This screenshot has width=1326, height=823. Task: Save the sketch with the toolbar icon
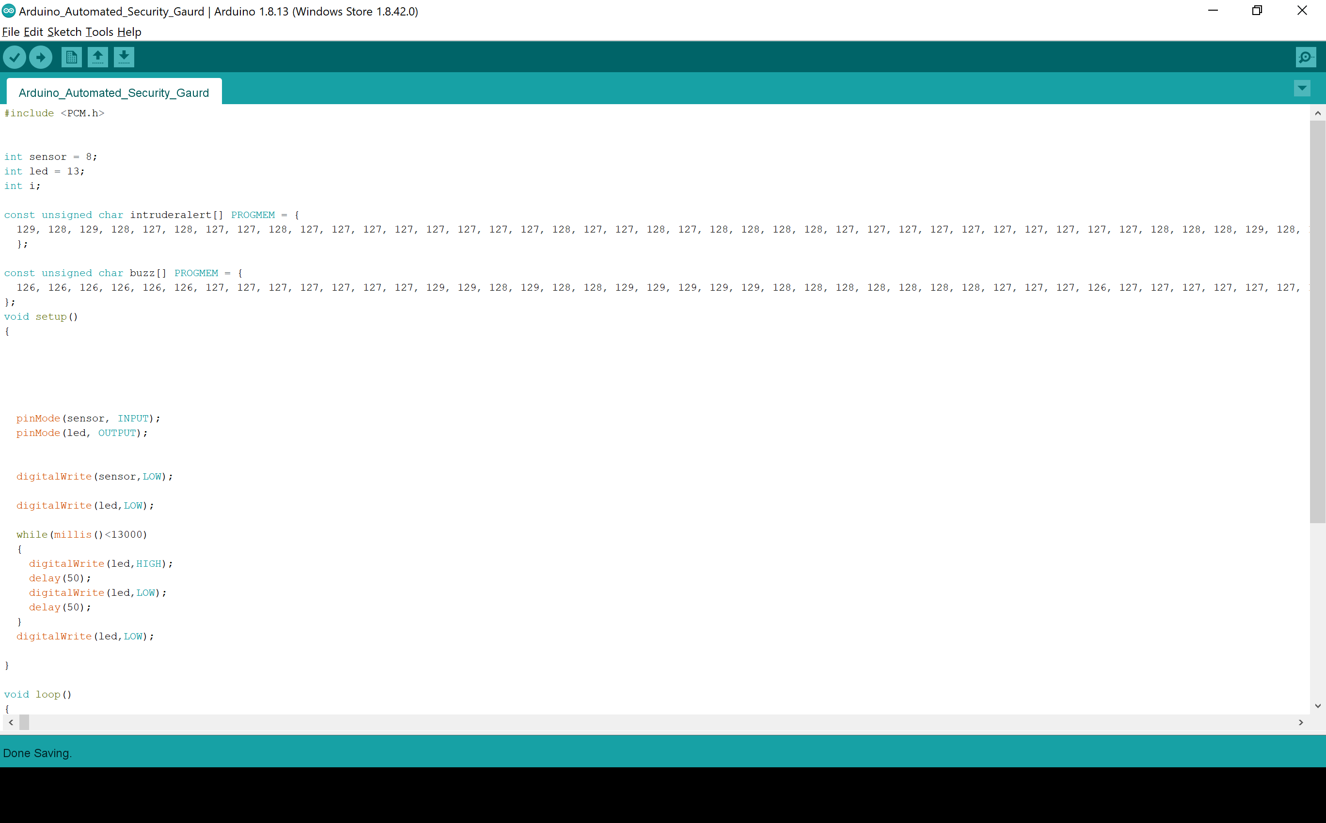coord(124,57)
